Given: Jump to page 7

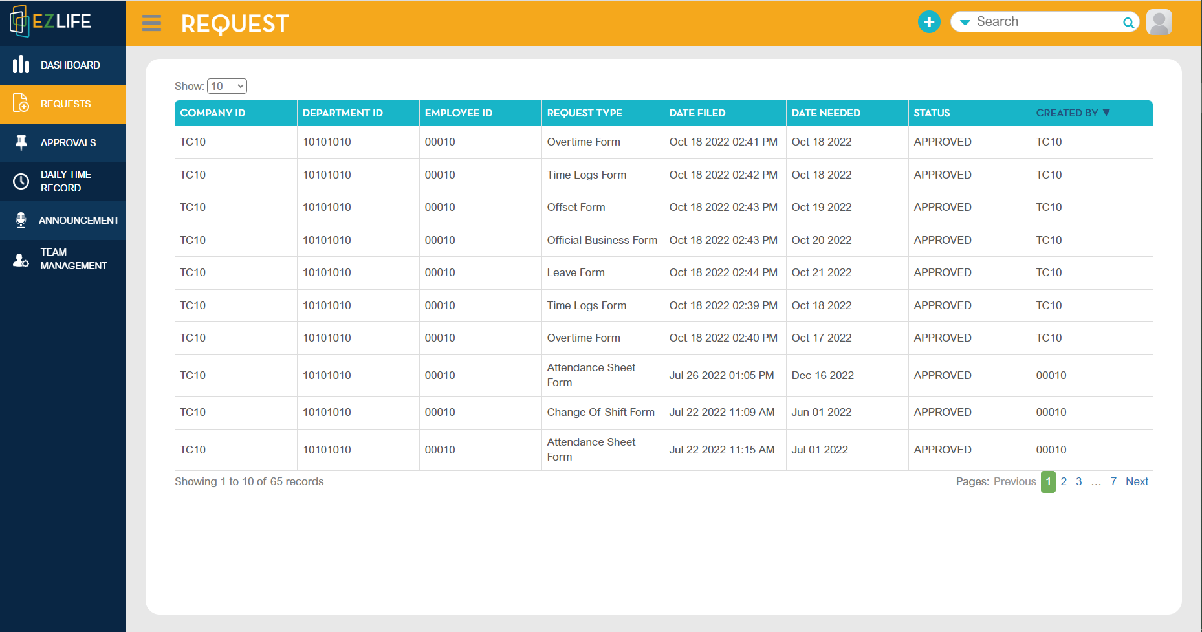Looking at the screenshot, I should pos(1113,481).
